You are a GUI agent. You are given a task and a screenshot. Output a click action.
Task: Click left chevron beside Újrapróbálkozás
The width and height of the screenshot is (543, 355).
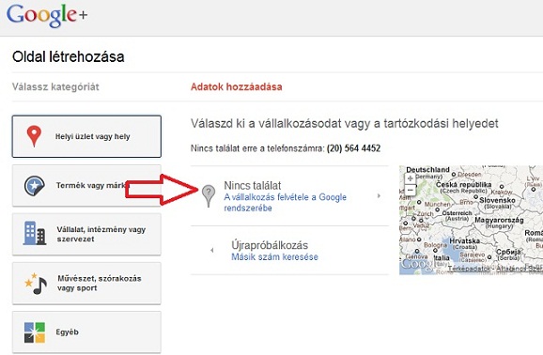212,250
